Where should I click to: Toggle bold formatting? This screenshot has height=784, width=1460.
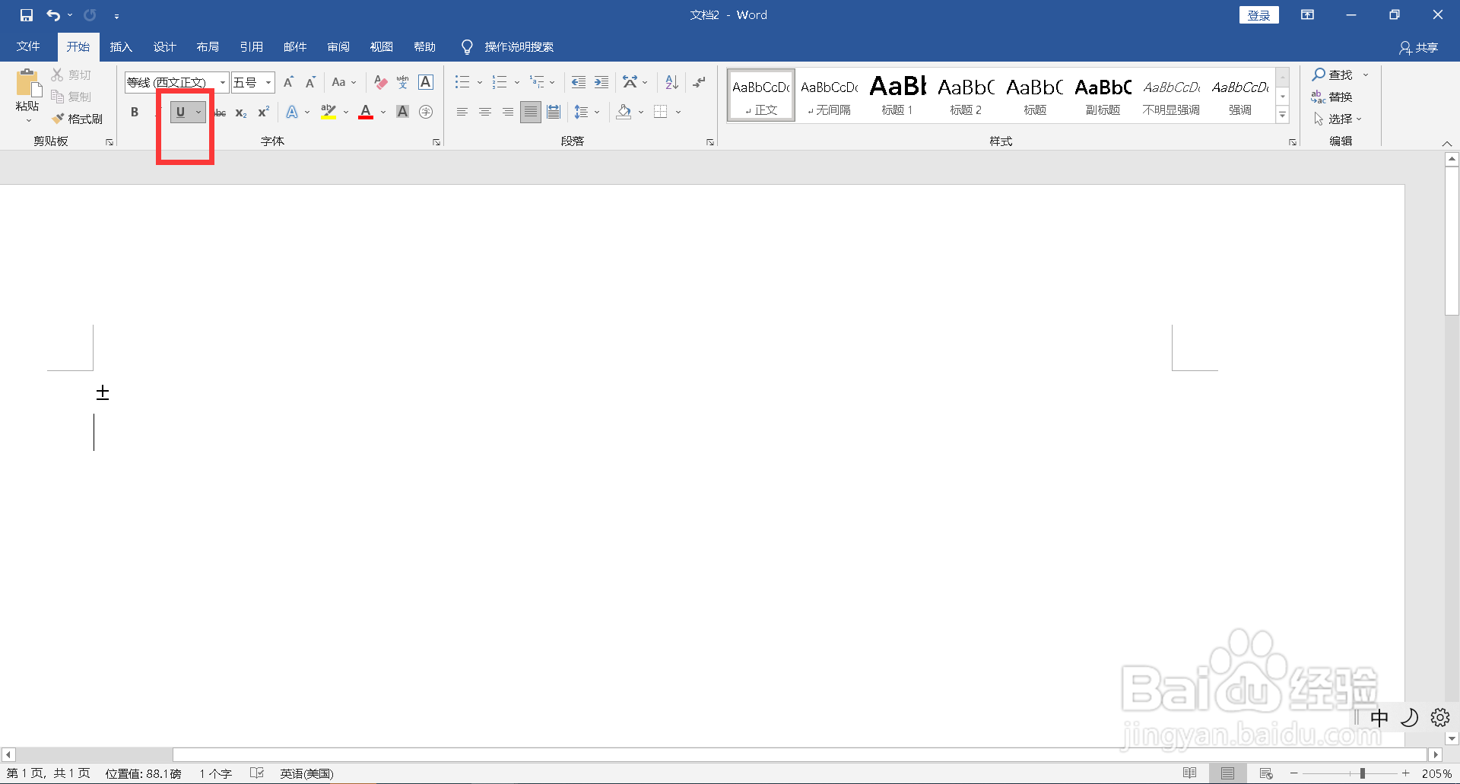135,112
